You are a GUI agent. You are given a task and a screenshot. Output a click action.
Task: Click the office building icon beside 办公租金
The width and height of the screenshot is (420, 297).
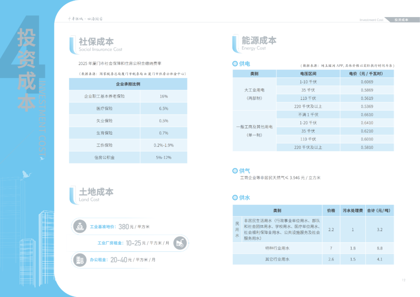pos(80,260)
